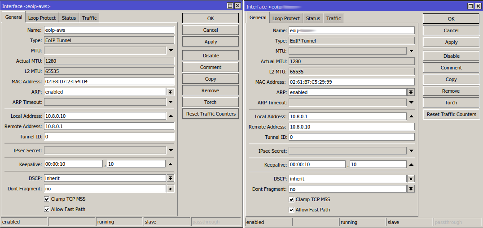The height and width of the screenshot is (228, 483).
Task: Toggle Allow Fast Path in eoip-aws window
Action: (47, 209)
